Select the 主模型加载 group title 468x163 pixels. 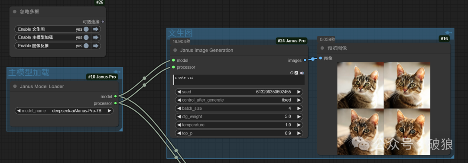point(29,72)
